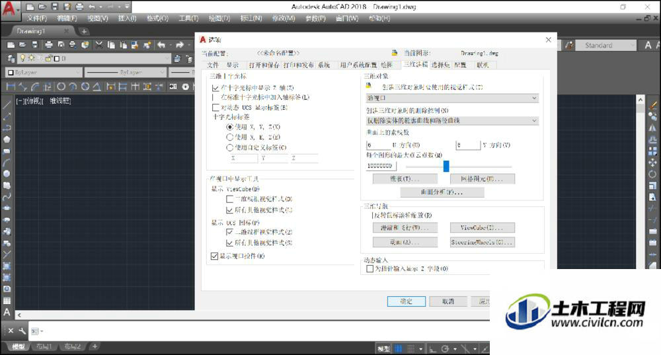Image resolution: width=661 pixels, height=355 pixels.
Task: Click the Cut scissors icon in standard toolbar
Action: point(99,45)
